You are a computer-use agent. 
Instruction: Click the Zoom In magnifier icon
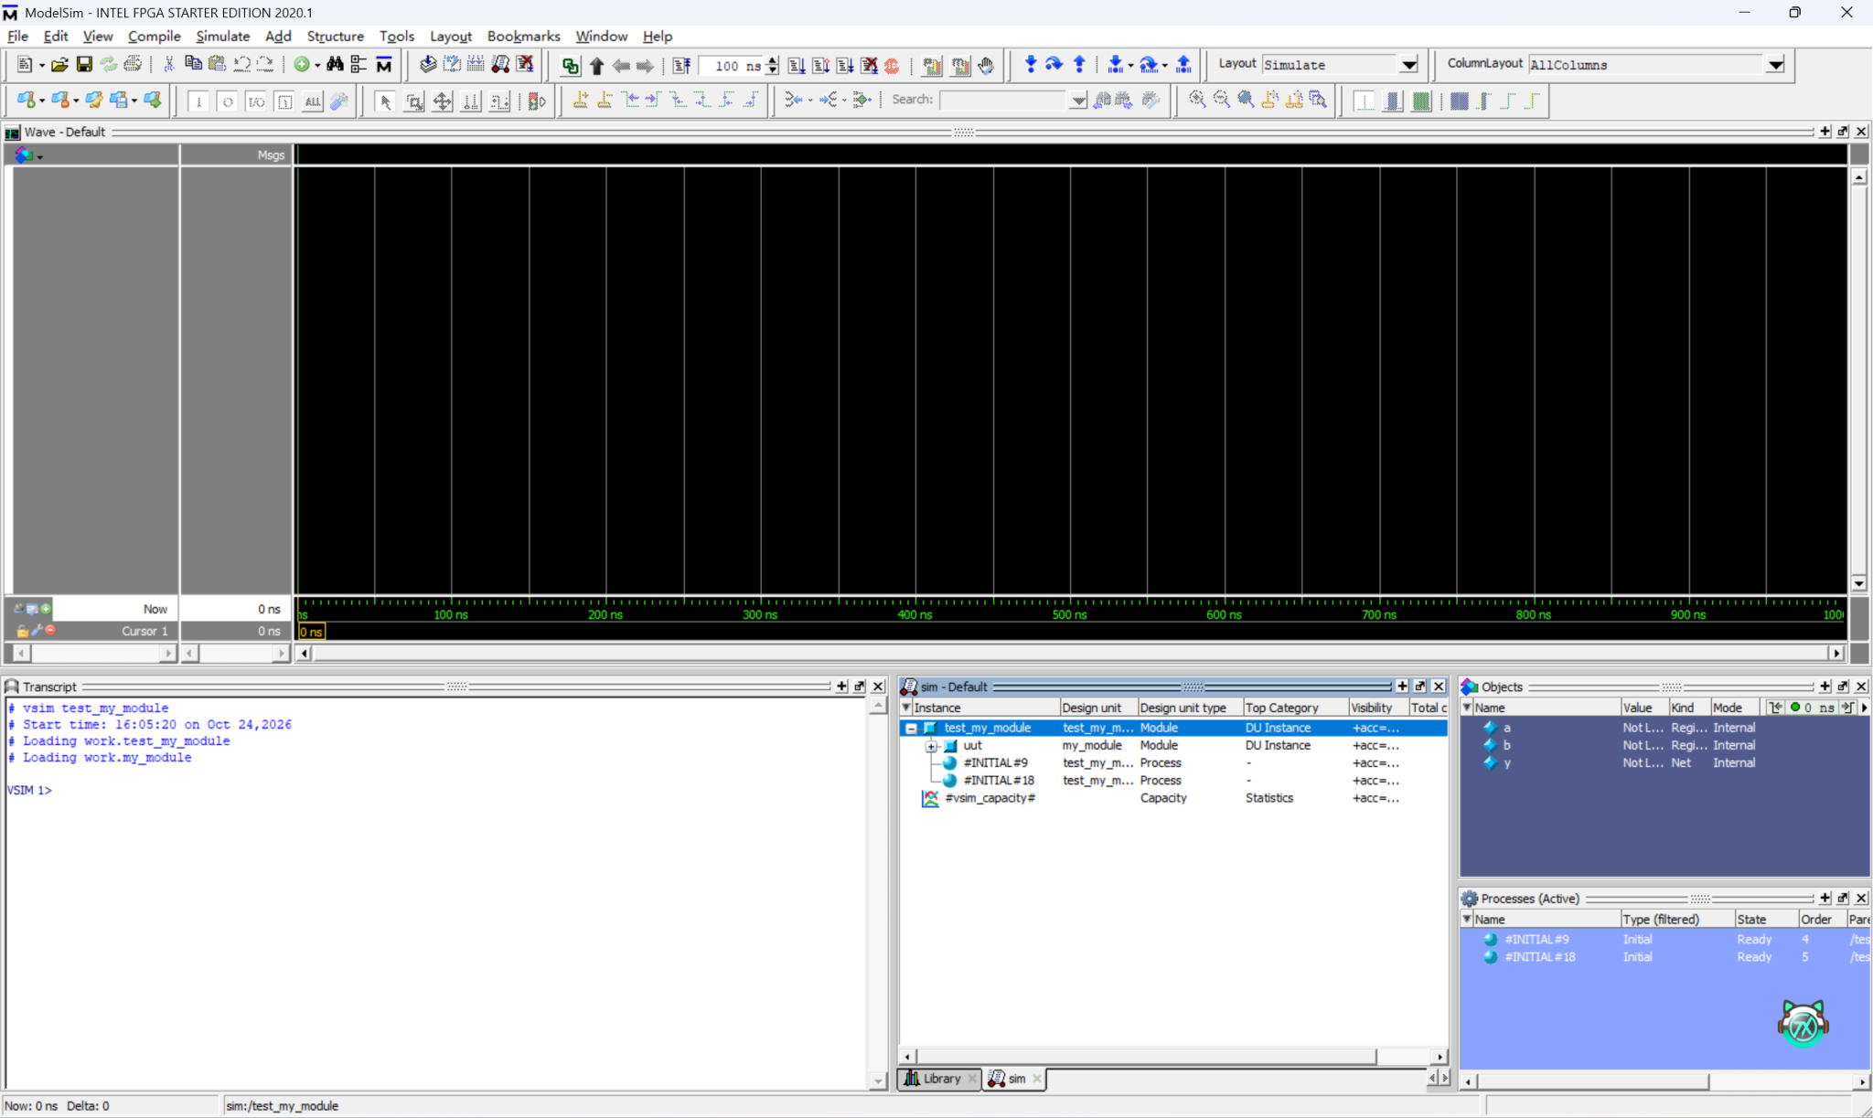(x=1197, y=100)
